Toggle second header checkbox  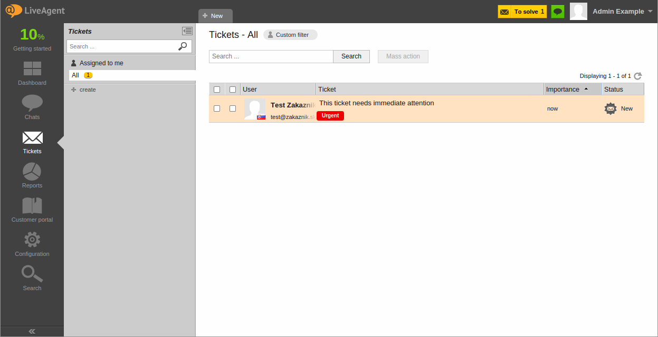[233, 90]
